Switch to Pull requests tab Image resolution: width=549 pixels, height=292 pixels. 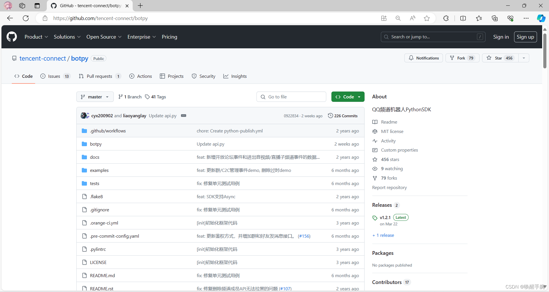[x=100, y=76]
